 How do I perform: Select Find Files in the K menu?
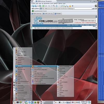click(23, 78)
